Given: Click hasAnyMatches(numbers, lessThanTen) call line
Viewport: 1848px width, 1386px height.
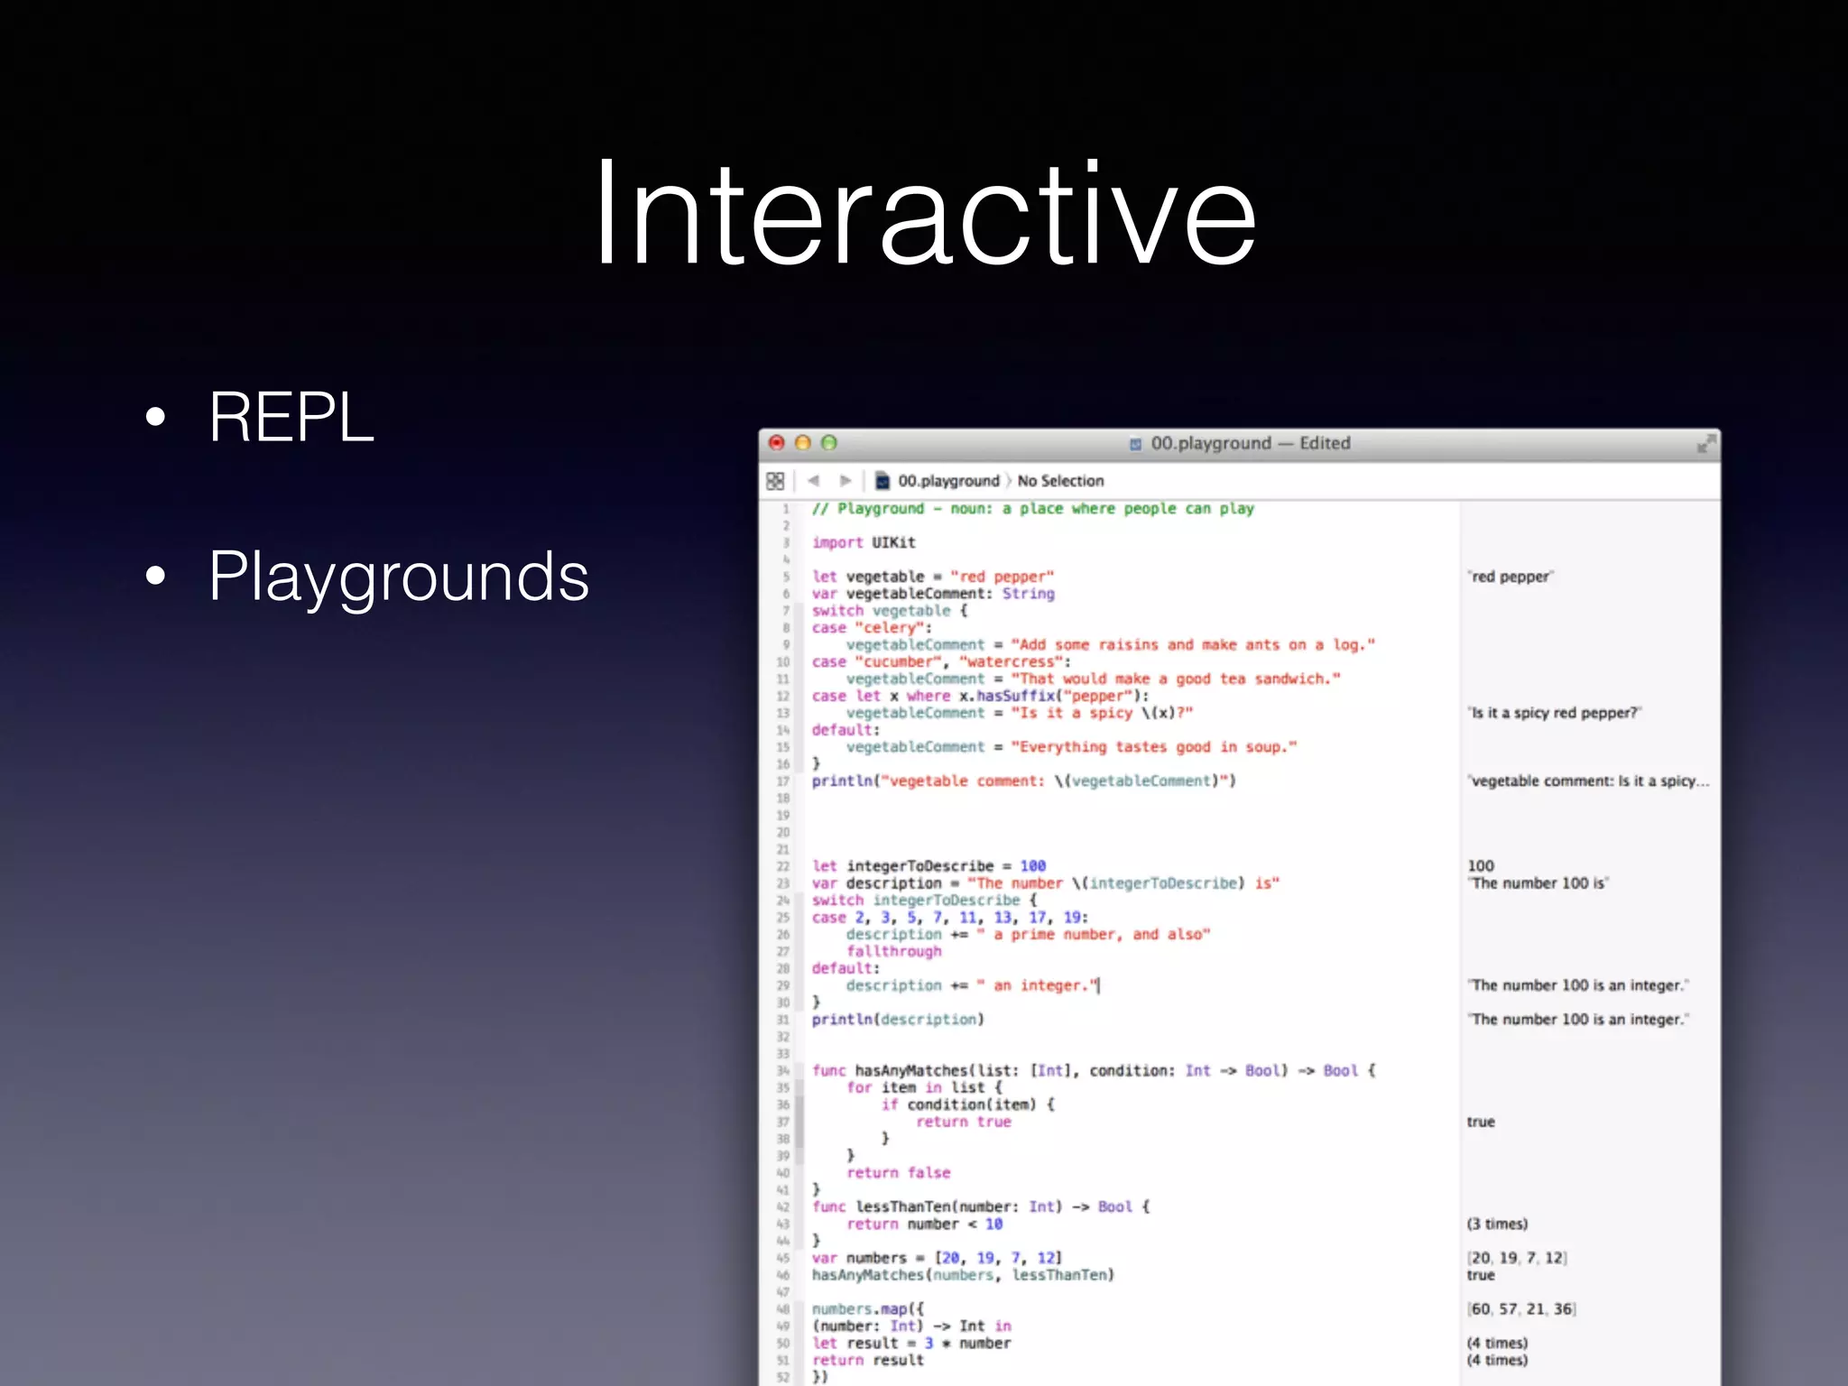Looking at the screenshot, I should click(963, 1275).
